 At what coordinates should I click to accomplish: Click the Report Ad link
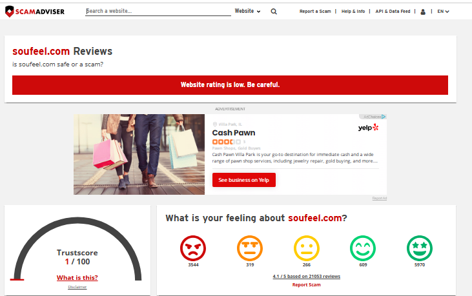pyautogui.click(x=379, y=198)
